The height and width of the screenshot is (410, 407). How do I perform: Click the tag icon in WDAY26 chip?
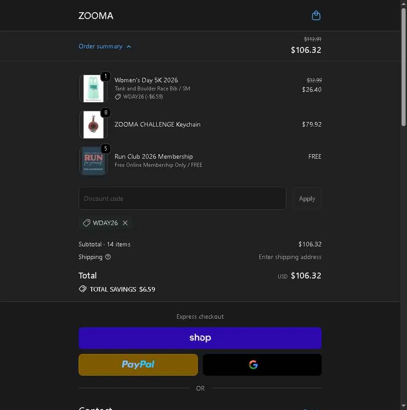[86, 223]
